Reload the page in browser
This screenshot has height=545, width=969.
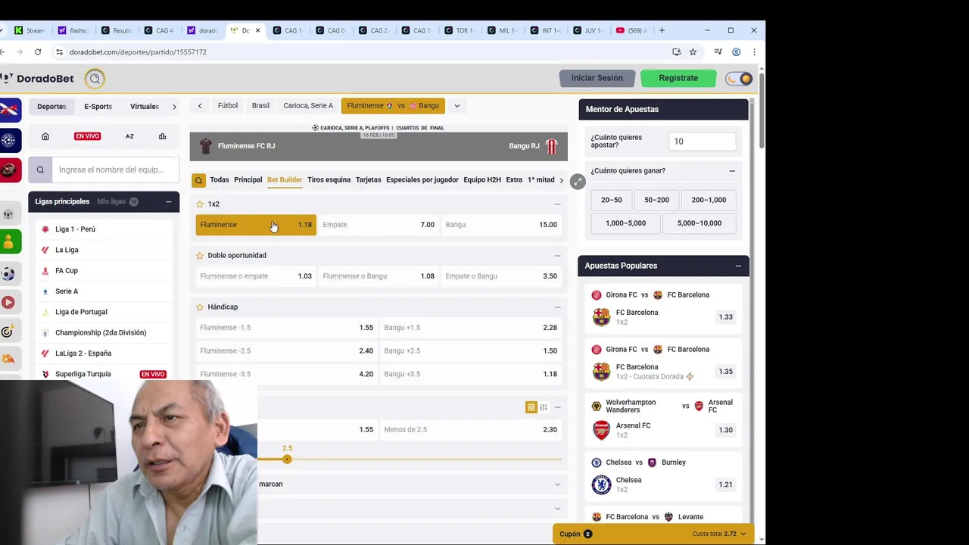[x=38, y=52]
